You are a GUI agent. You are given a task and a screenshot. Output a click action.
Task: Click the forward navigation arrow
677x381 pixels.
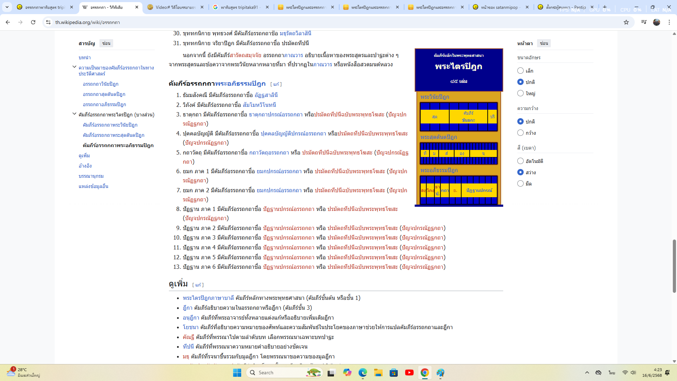20,22
